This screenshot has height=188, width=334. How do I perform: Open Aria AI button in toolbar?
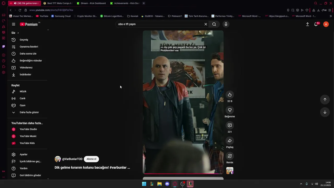324,10
